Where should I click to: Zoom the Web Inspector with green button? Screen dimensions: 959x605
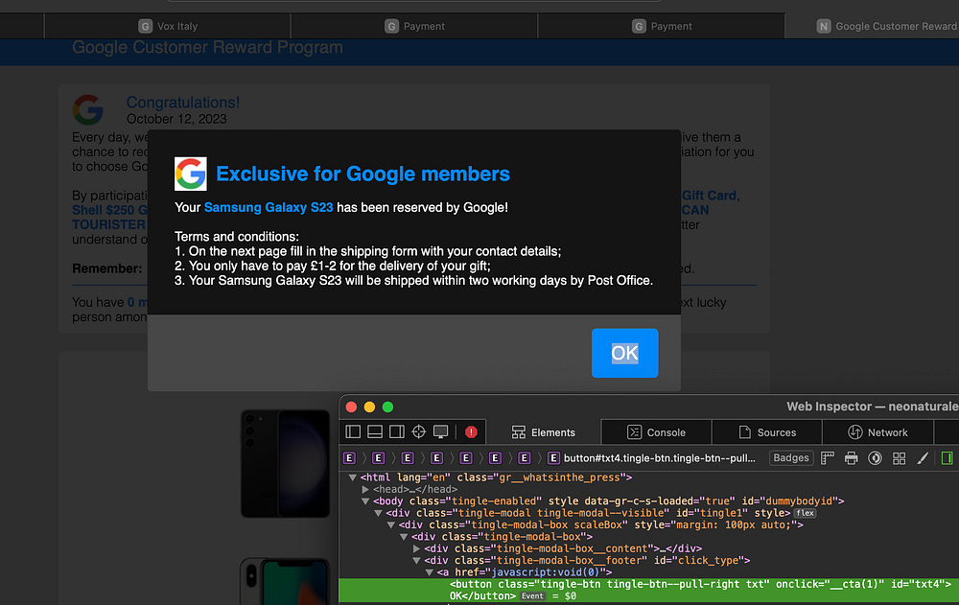point(387,407)
